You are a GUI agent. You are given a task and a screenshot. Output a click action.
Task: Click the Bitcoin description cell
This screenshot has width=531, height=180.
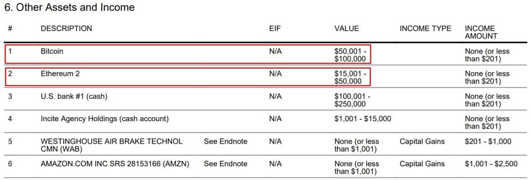[52, 51]
